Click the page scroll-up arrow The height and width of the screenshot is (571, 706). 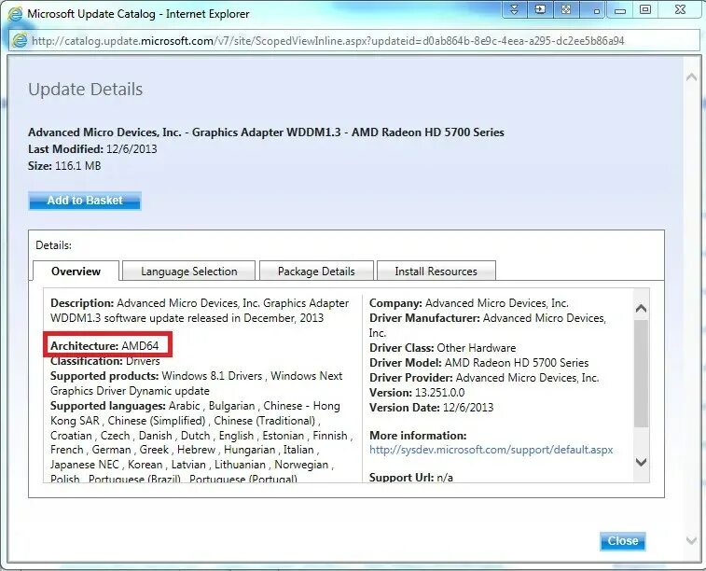[x=692, y=77]
